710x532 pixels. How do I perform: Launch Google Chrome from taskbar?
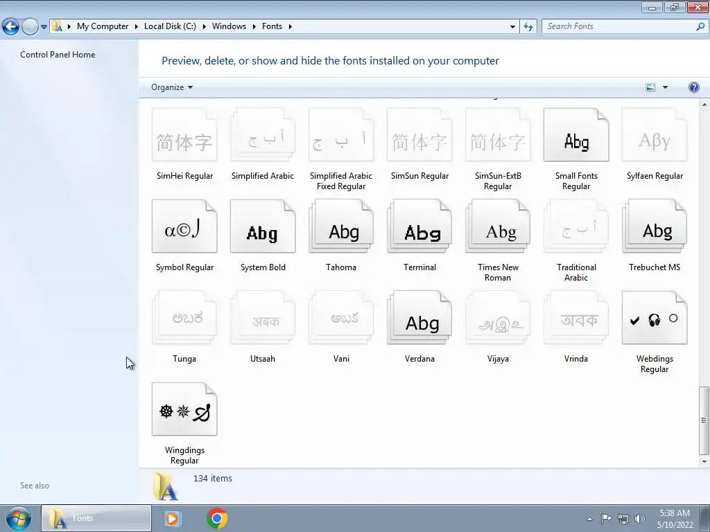(x=217, y=518)
